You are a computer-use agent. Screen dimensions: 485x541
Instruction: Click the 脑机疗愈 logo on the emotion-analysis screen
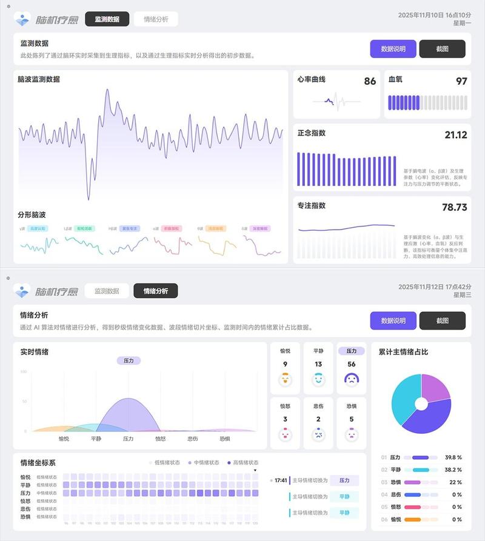point(46,291)
